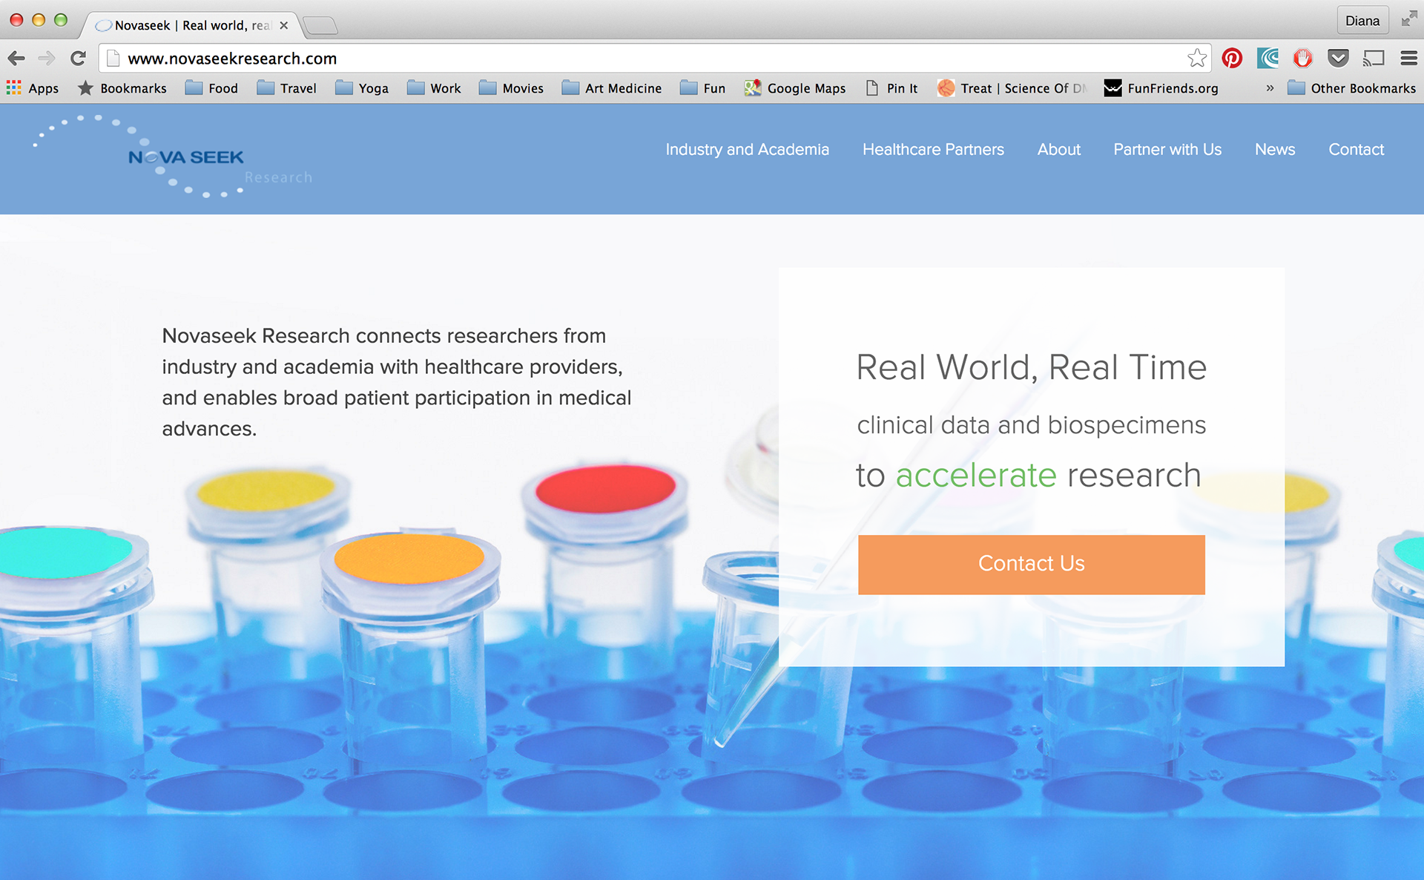Expand the Travel bookmarks folder

287,88
